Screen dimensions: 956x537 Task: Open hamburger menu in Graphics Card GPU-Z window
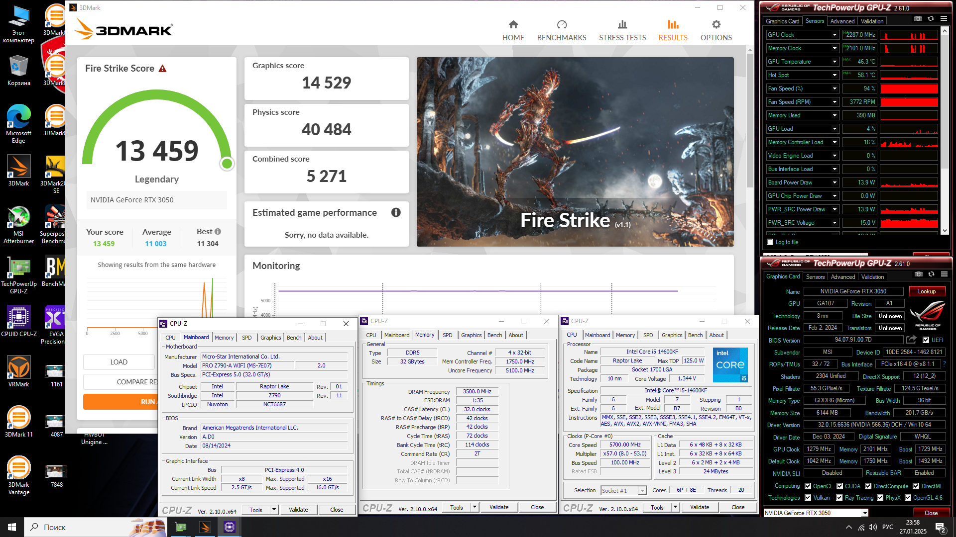944,274
